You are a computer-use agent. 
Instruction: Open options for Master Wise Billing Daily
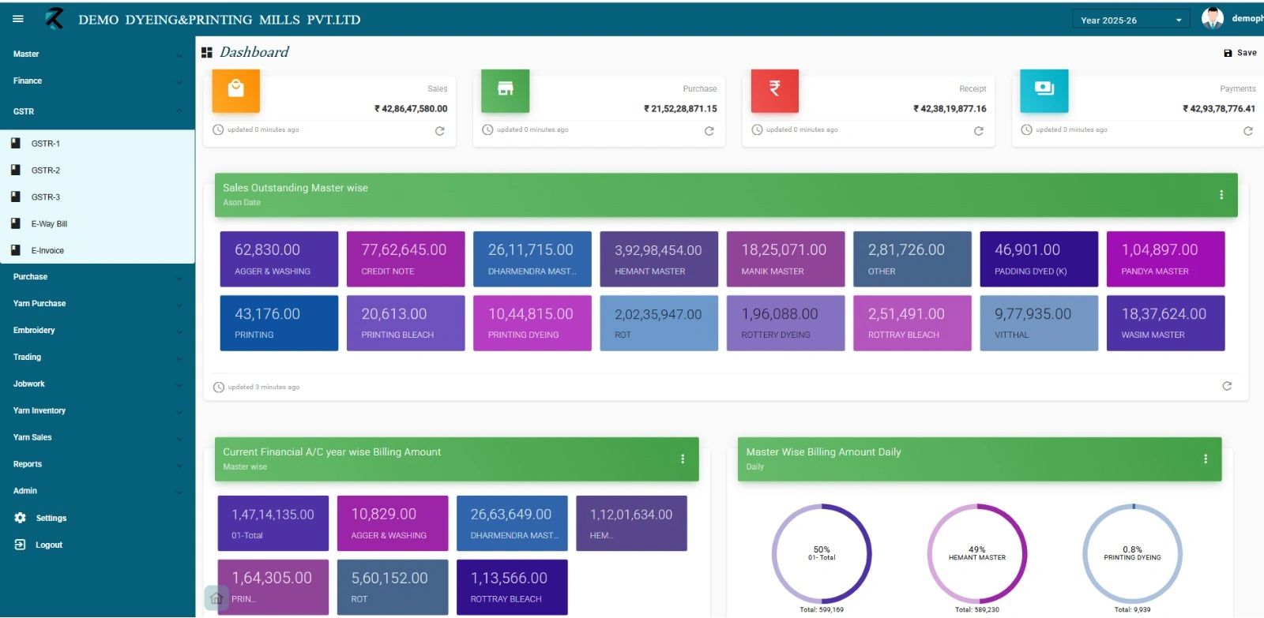point(1205,459)
